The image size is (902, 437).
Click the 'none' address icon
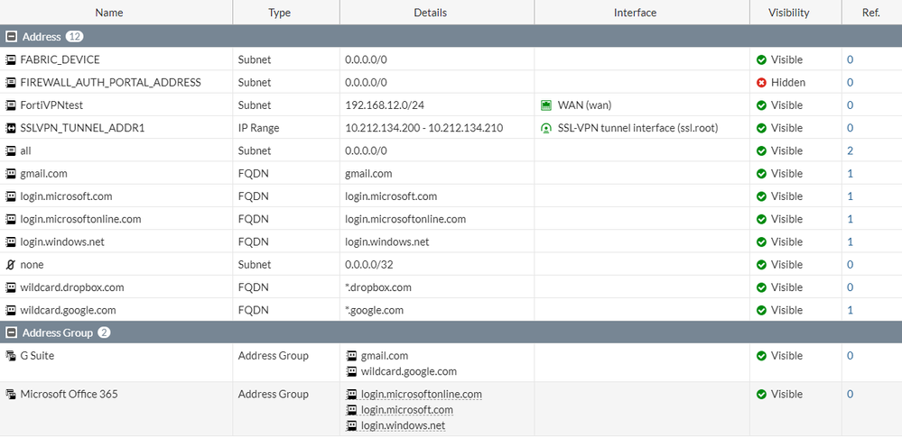tap(11, 265)
